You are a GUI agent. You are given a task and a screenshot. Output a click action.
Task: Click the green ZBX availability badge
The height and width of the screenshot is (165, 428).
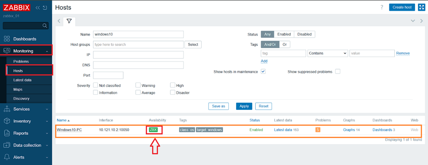coord(153,130)
